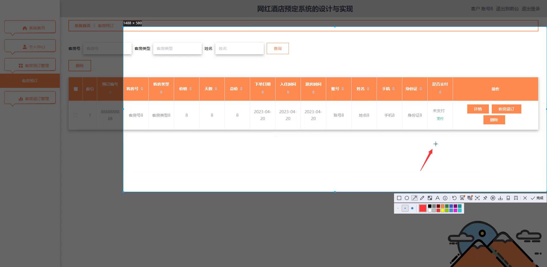Select the numbered marker tool
The image size is (547, 267).
(445, 198)
